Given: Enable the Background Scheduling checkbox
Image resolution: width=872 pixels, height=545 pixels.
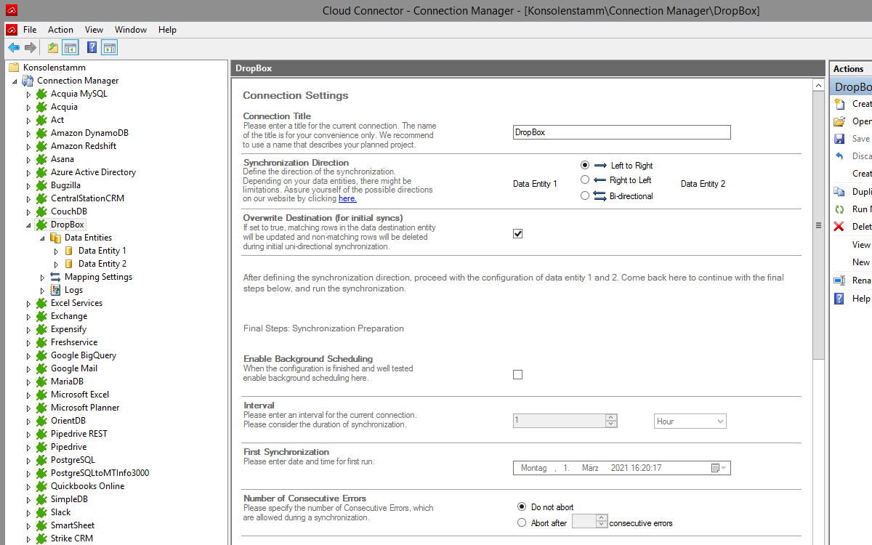Looking at the screenshot, I should tap(517, 374).
